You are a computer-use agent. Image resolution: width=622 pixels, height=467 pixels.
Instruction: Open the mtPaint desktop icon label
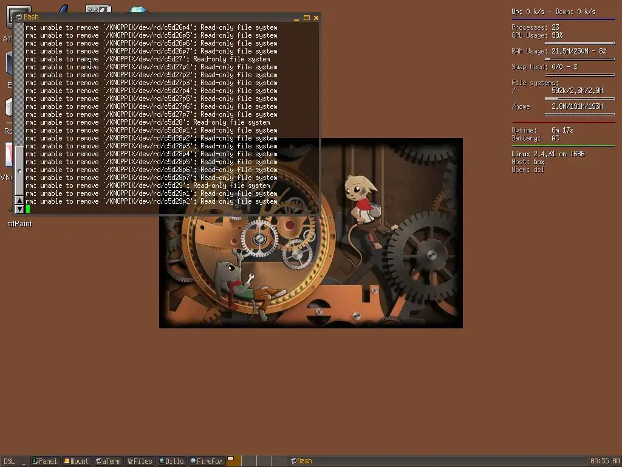(19, 224)
